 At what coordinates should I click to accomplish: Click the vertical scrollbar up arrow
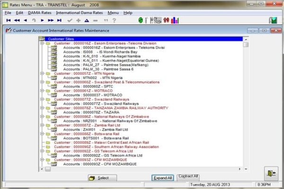coord(246,39)
